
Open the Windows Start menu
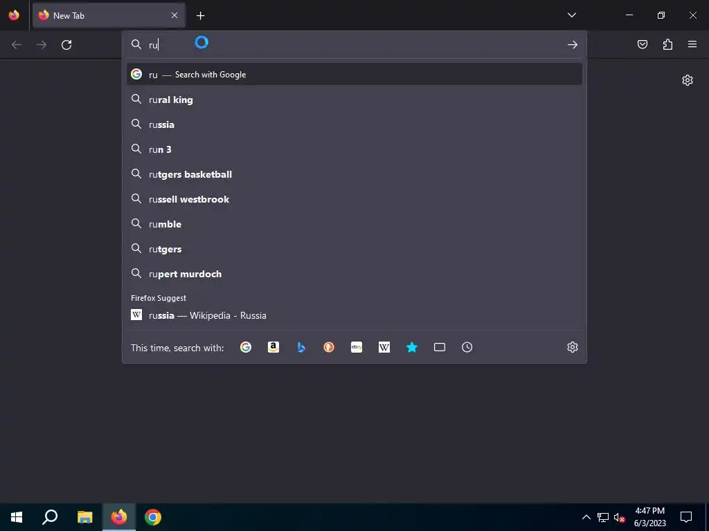tap(17, 517)
